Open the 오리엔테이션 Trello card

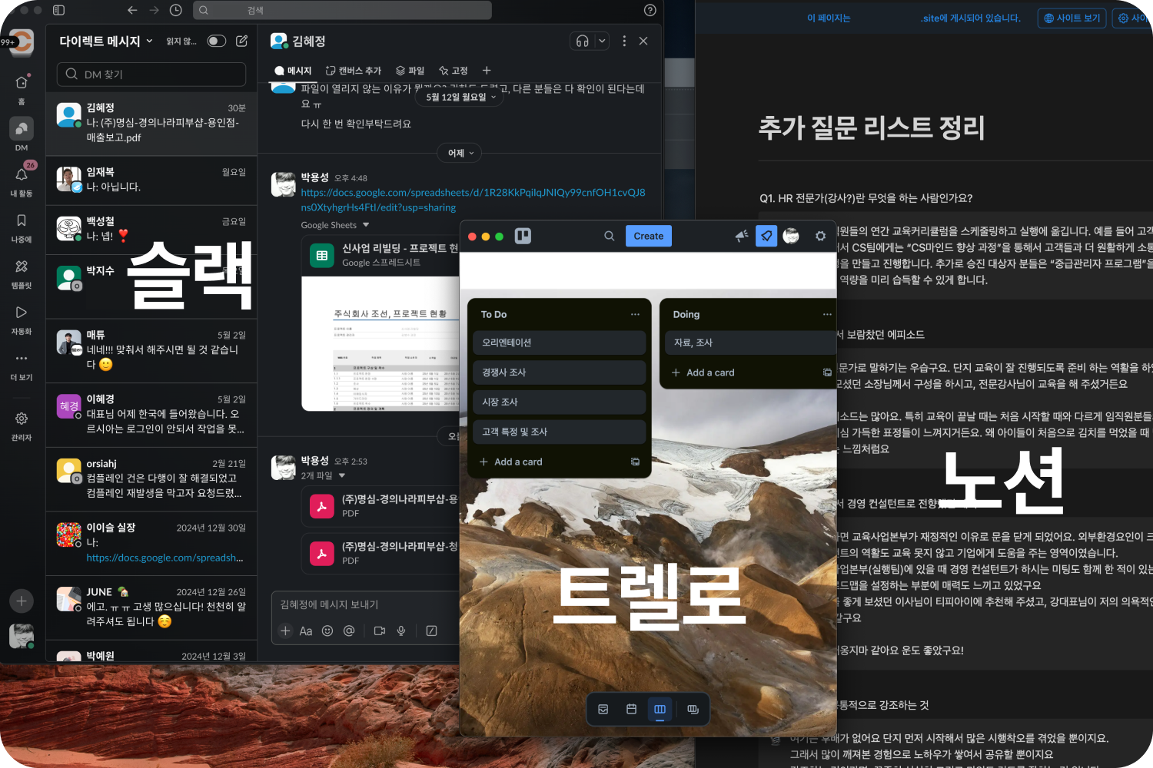[559, 343]
